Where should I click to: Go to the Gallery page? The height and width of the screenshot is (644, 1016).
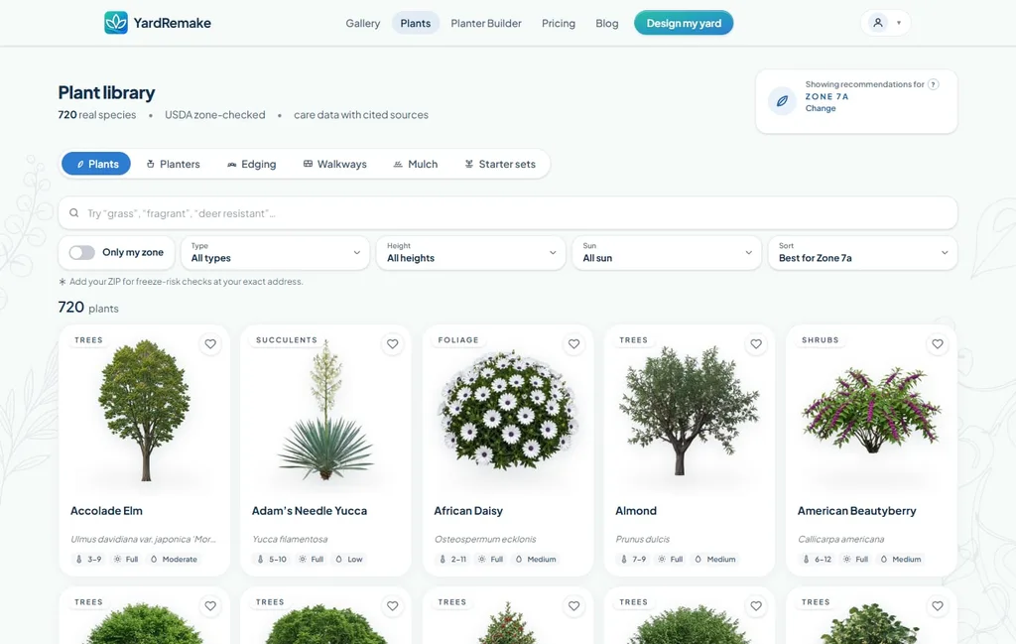pyautogui.click(x=363, y=24)
